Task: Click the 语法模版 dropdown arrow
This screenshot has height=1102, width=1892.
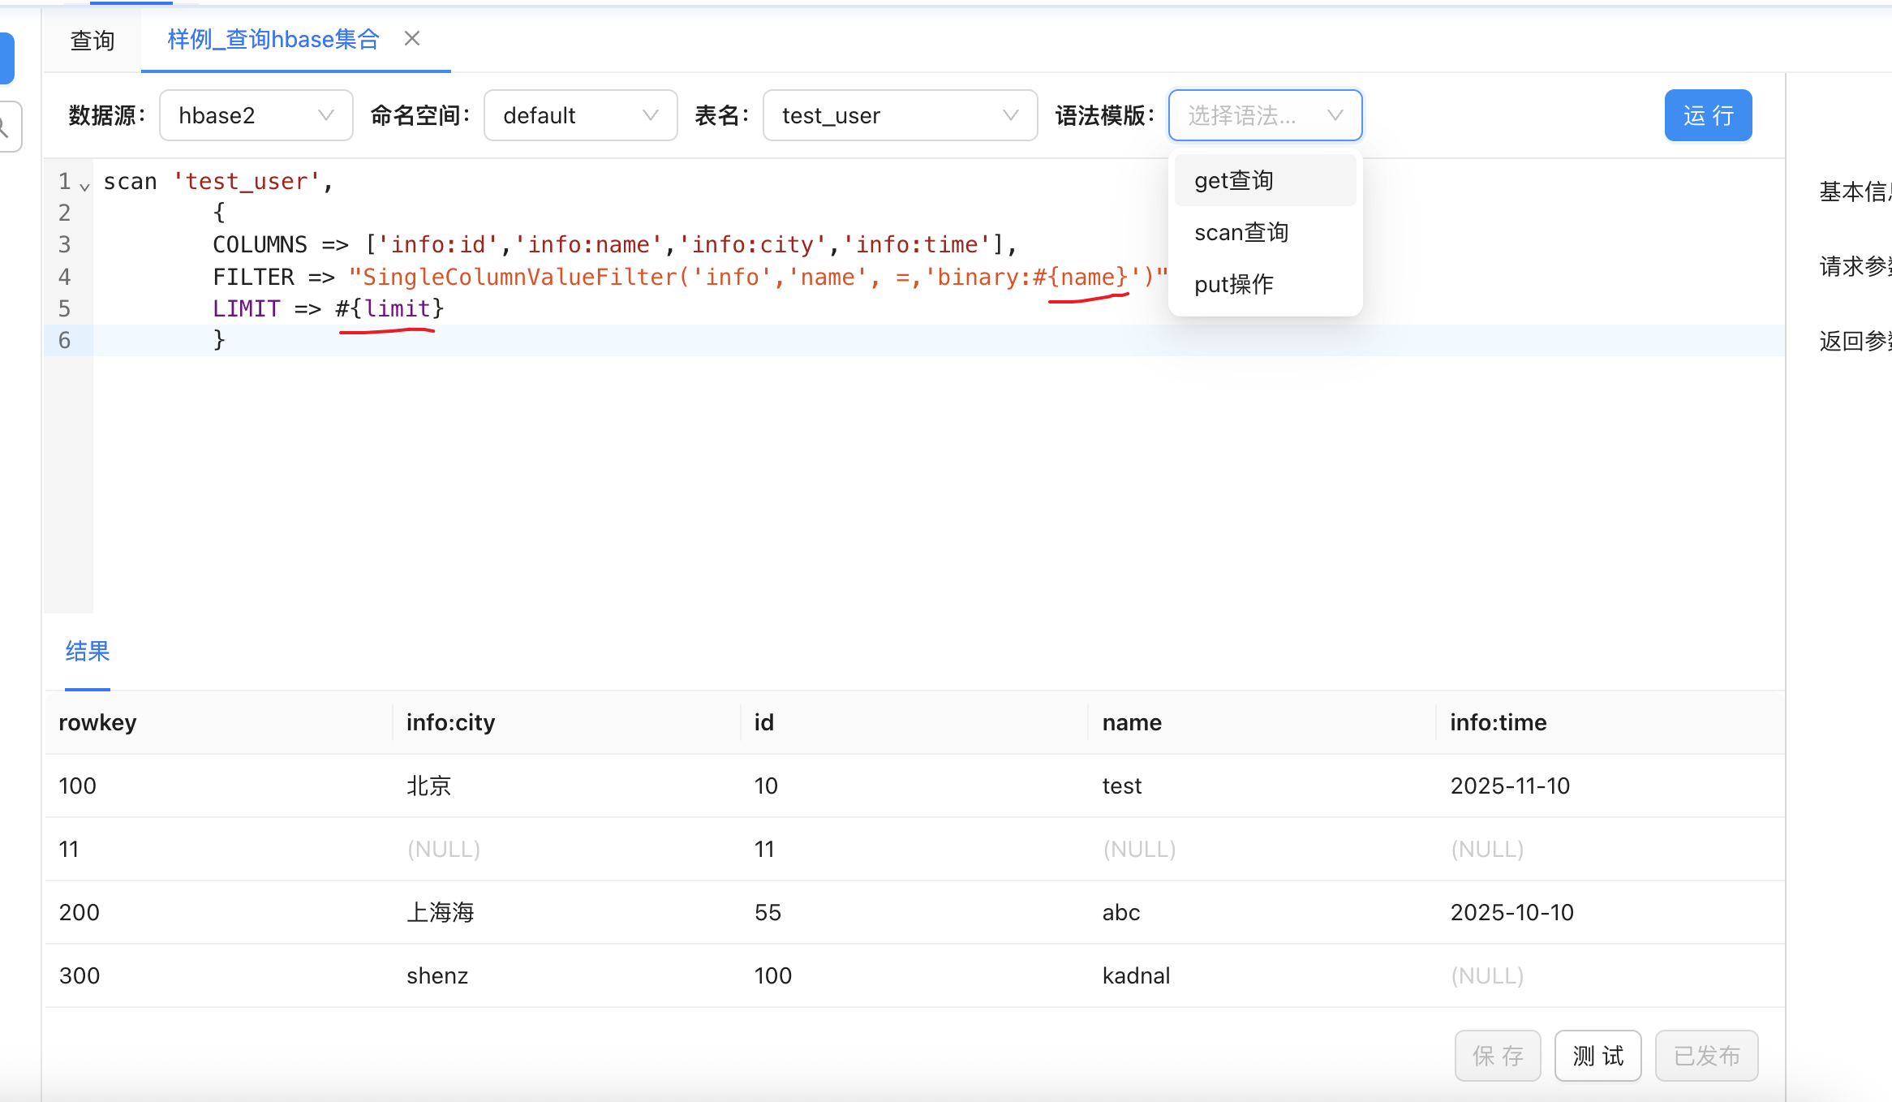Action: click(x=1335, y=115)
